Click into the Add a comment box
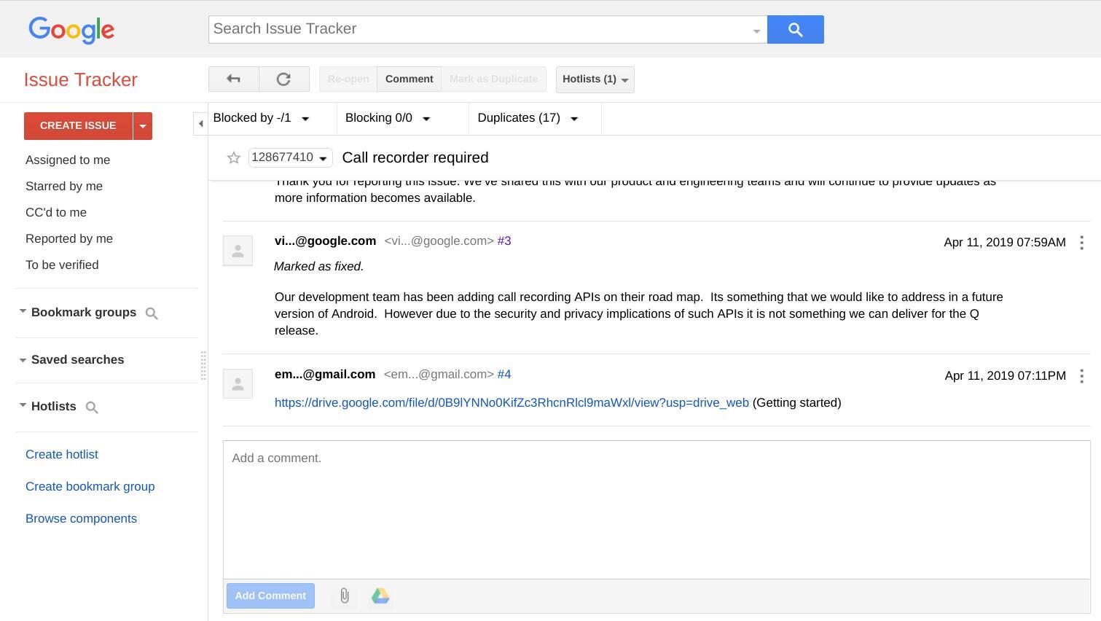 [x=657, y=510]
